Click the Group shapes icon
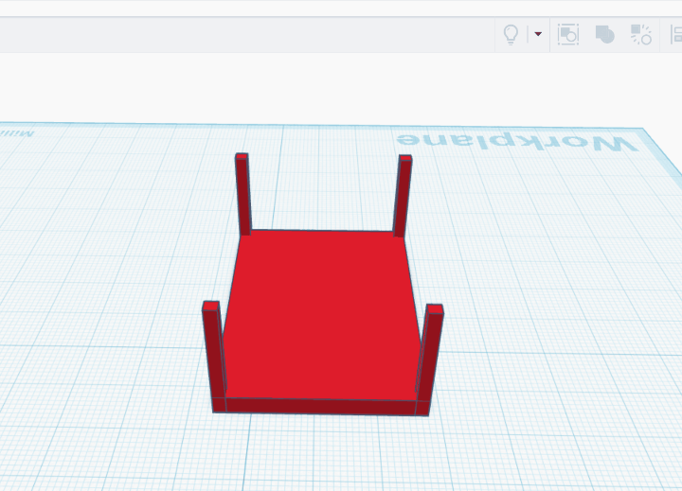This screenshot has width=682, height=491. click(604, 34)
